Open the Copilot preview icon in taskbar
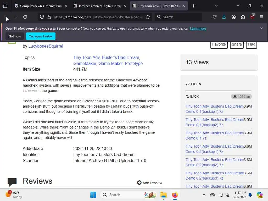Image resolution: width=268 pixels, height=201 pixels. pyautogui.click(x=259, y=195)
